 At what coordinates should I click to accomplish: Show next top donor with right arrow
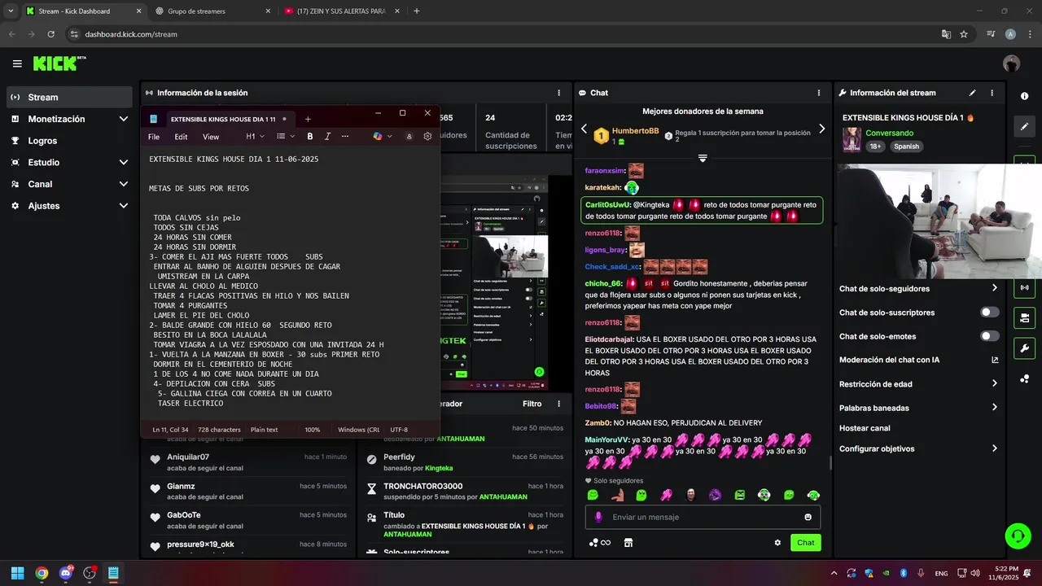point(821,129)
